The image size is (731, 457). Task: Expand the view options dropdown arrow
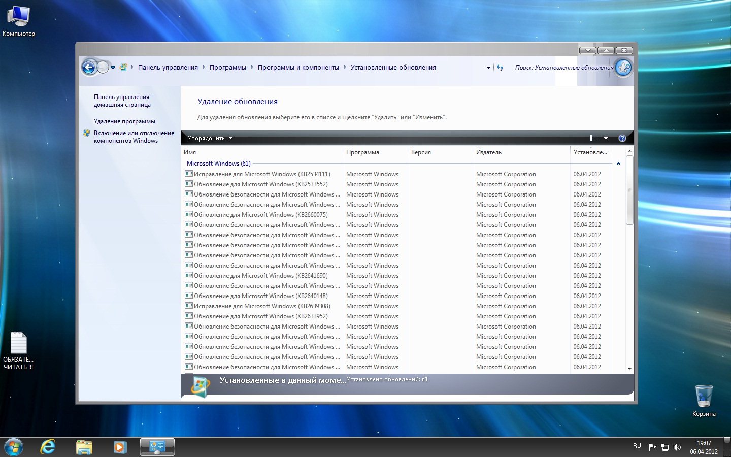click(606, 138)
